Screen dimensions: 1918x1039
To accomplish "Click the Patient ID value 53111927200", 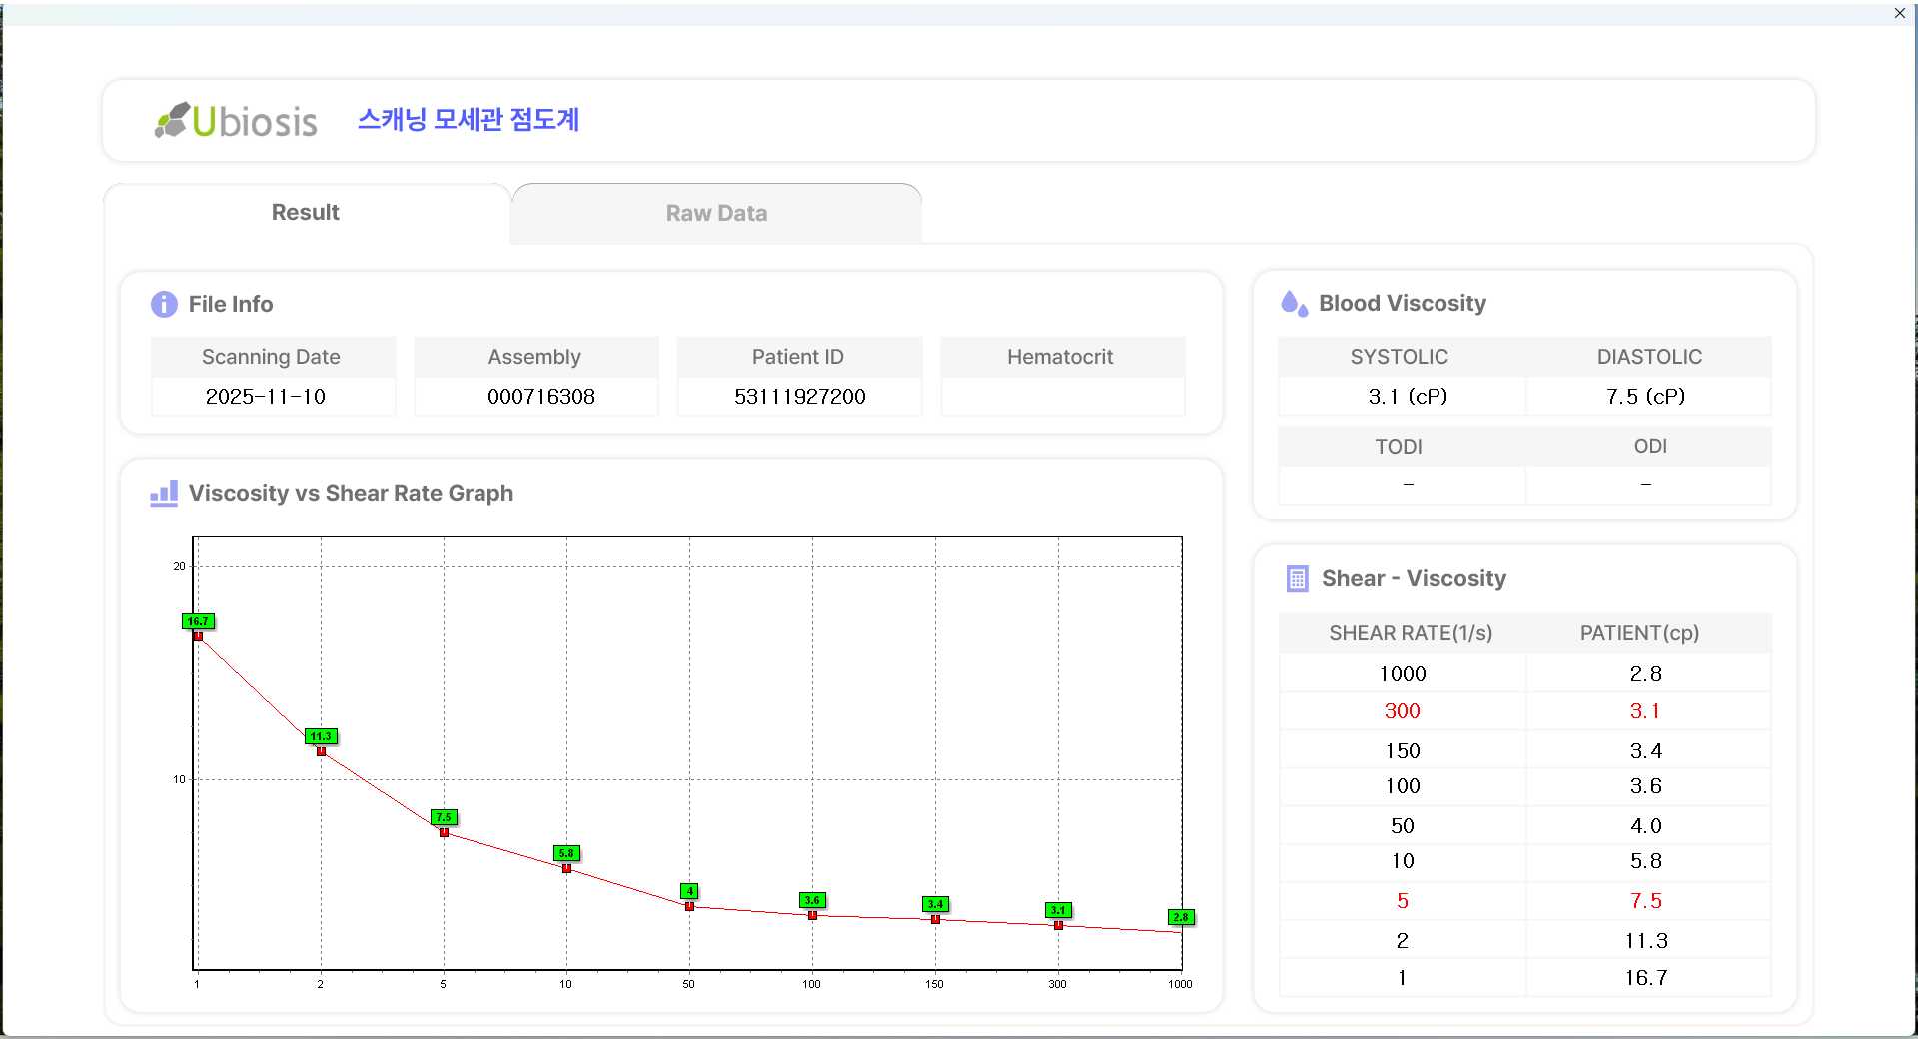I will point(799,397).
